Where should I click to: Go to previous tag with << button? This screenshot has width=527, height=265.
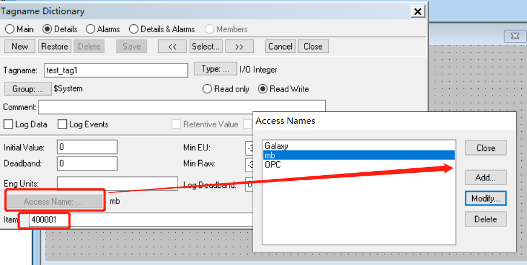point(172,46)
